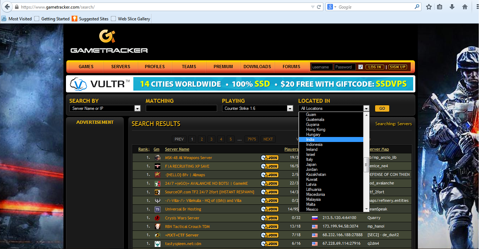Sort by Server Name column header

pos(177,149)
